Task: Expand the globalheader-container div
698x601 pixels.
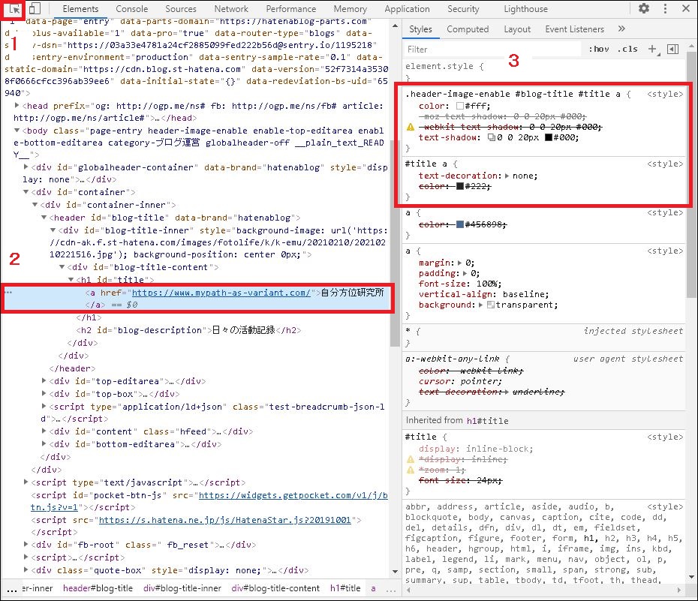Action: pos(26,167)
